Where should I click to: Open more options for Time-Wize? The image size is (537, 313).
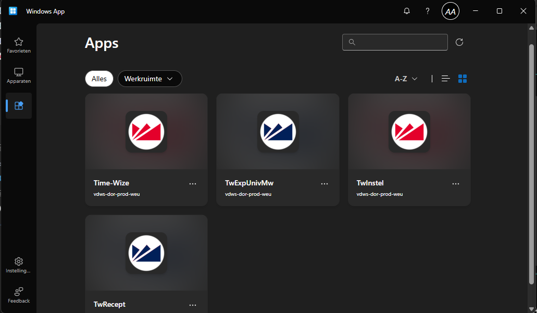click(x=193, y=184)
